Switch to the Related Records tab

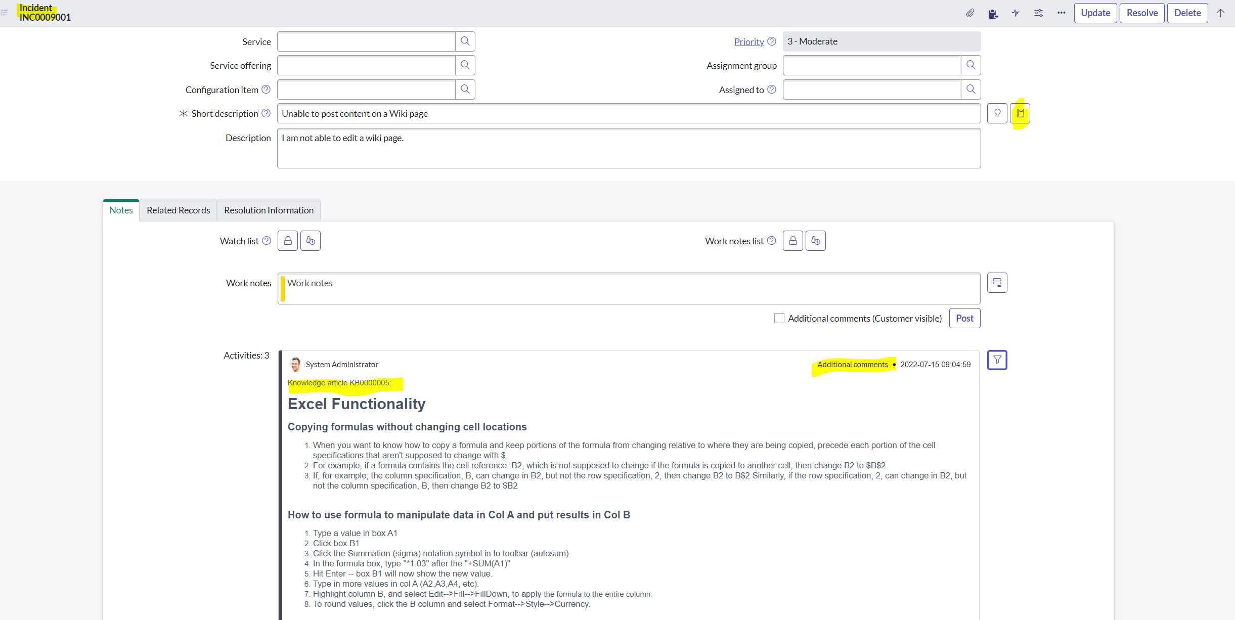coord(178,210)
